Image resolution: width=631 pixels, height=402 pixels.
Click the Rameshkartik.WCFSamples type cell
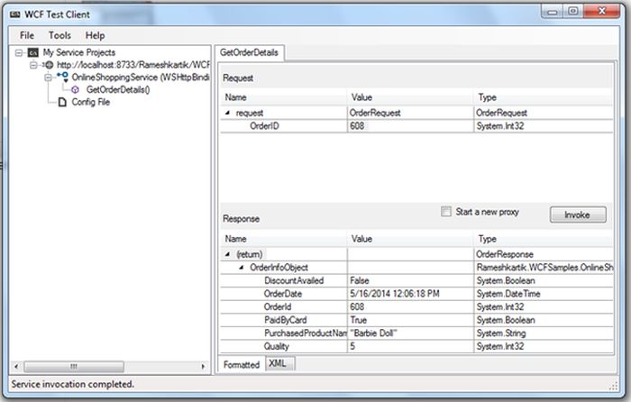[x=544, y=268]
